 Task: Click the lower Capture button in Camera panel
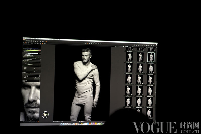(38, 79)
